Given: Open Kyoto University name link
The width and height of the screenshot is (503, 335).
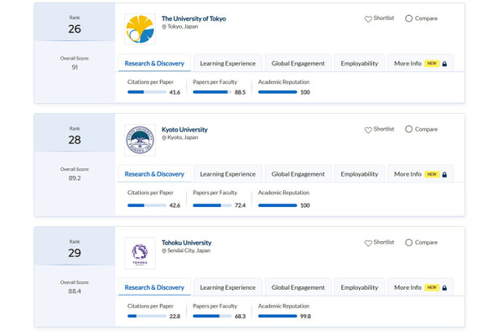Looking at the screenshot, I should click(184, 130).
